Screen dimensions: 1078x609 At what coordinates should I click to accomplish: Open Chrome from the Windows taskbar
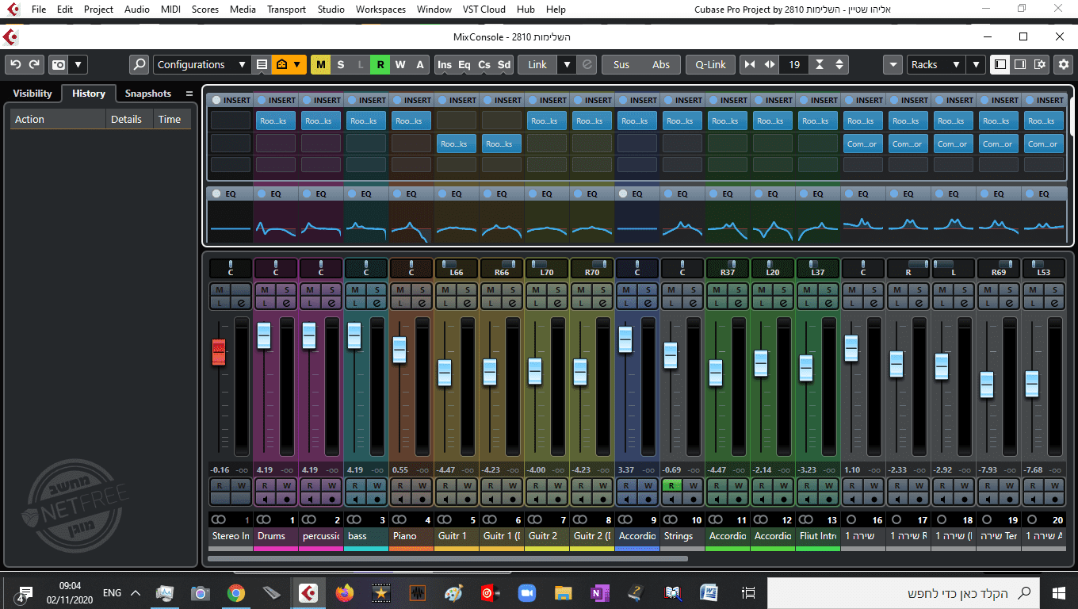click(x=235, y=592)
